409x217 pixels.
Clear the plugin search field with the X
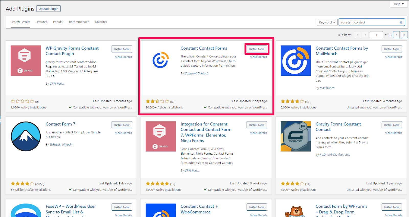[x=401, y=22]
